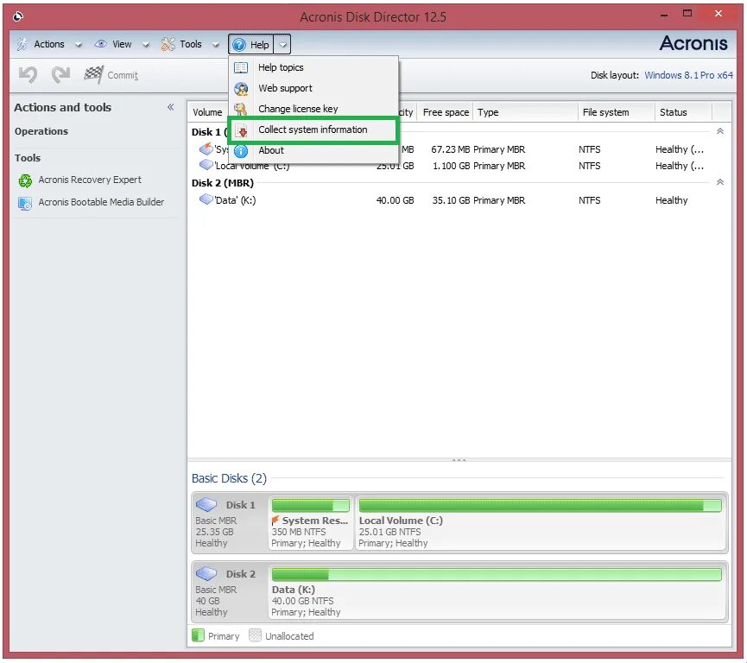Image resolution: width=747 pixels, height=663 pixels.
Task: Click the Operations section heading
Action: tap(41, 131)
